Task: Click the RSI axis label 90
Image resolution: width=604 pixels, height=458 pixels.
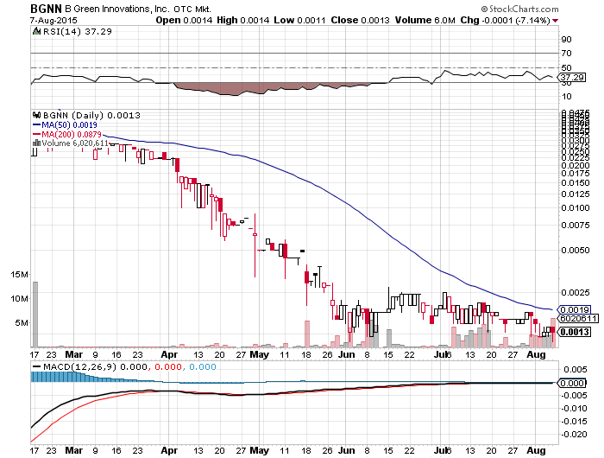Action: coord(567,40)
